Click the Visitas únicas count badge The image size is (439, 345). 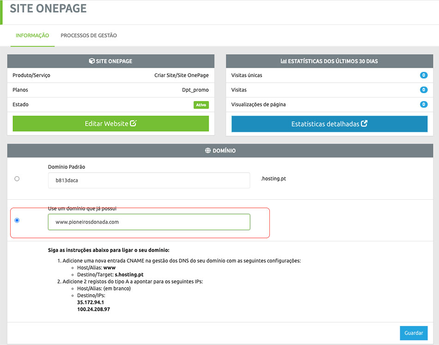[x=423, y=75]
